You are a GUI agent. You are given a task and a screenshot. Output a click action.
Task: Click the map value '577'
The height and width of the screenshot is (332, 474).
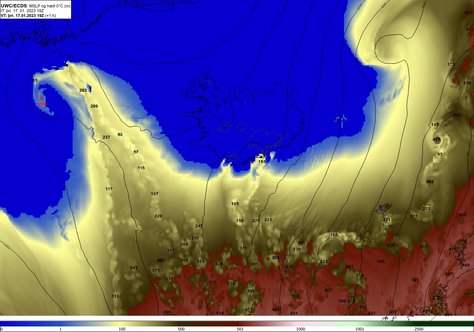pyautogui.click(x=213, y=282)
